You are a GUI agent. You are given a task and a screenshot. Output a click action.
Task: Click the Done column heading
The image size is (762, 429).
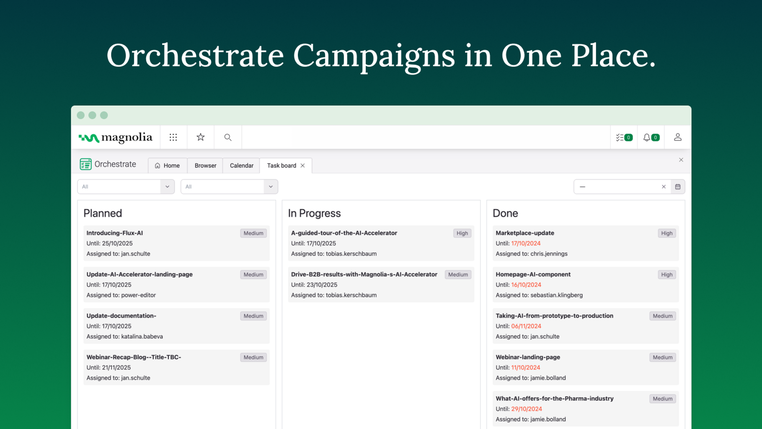point(505,213)
